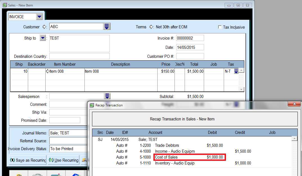
Task: Expand the INVOICE type dropdown
Action: pos(39,17)
